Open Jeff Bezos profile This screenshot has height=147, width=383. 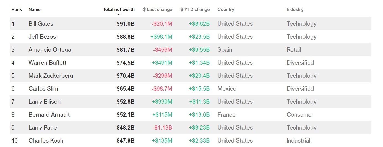pyautogui.click(x=42, y=37)
